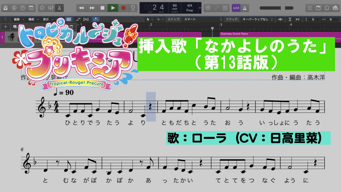Image resolution: width=341 pixels, height=192 pixels.
Task: Click bar 3 in the timeline ruler
Action: [221, 25]
